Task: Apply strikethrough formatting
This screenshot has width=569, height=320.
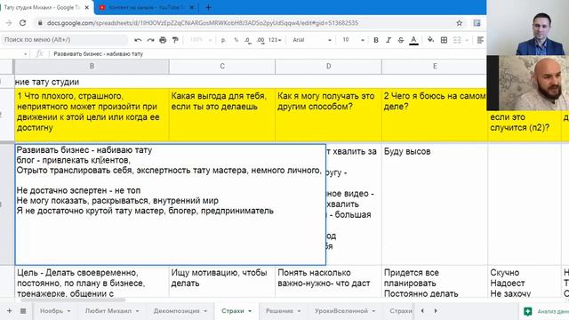Action: [x=401, y=40]
